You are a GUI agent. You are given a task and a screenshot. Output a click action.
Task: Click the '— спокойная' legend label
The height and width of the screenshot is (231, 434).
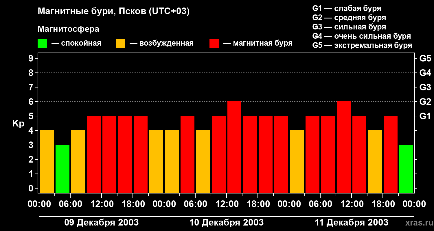coord(76,43)
